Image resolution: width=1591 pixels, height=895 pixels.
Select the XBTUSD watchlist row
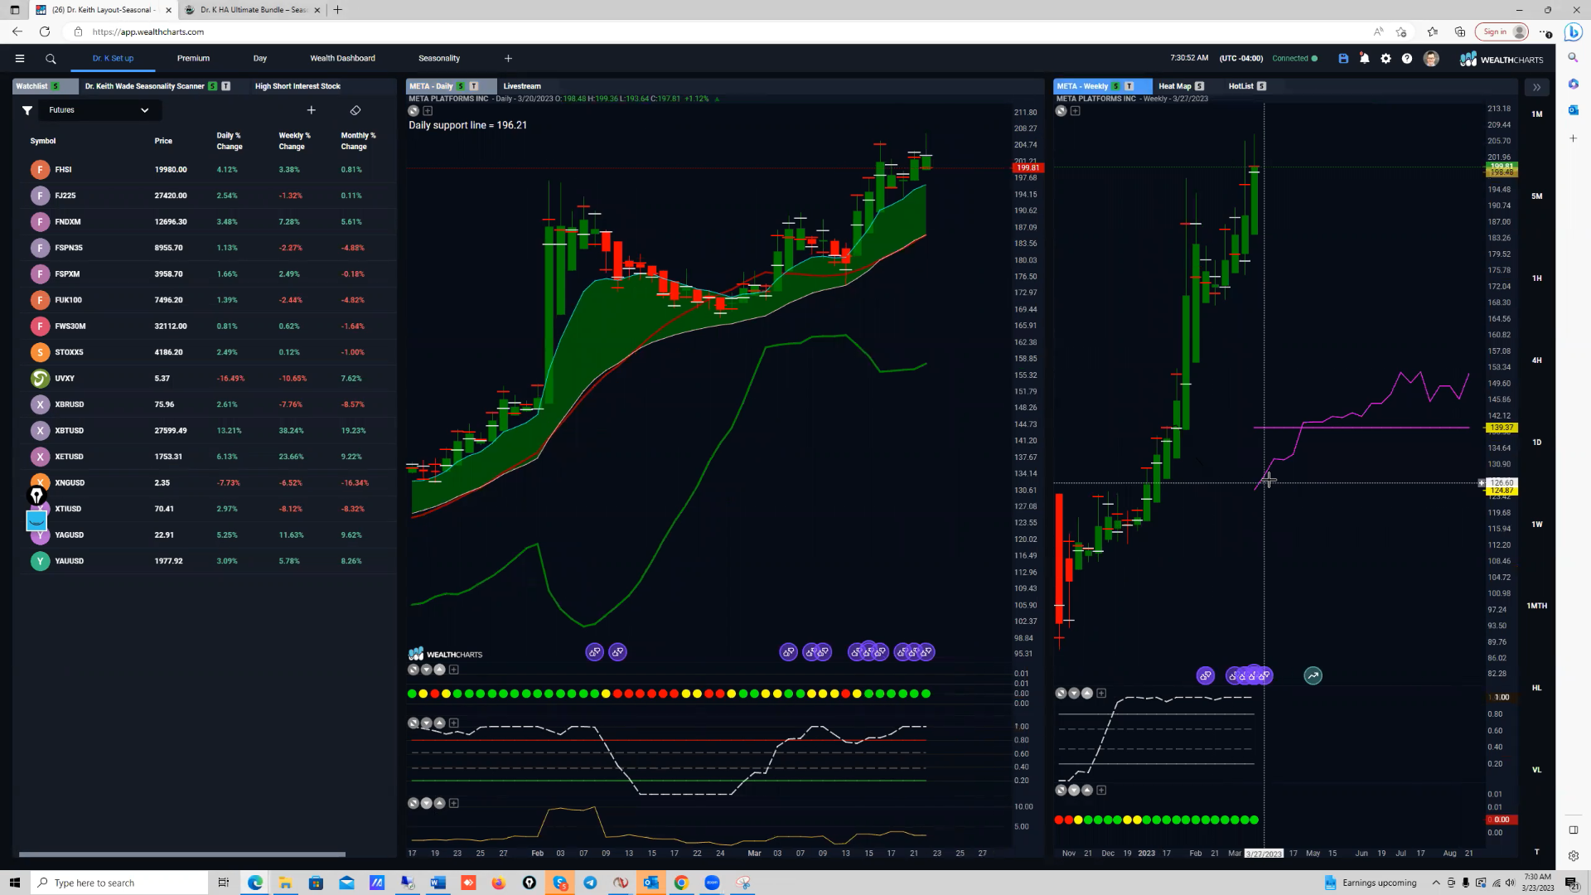pos(204,431)
